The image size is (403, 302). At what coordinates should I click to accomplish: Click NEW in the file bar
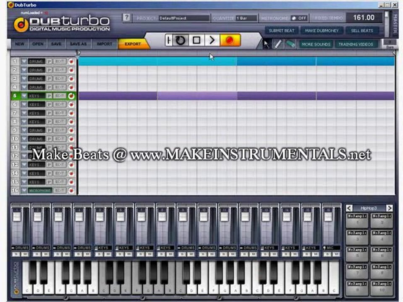(x=20, y=44)
